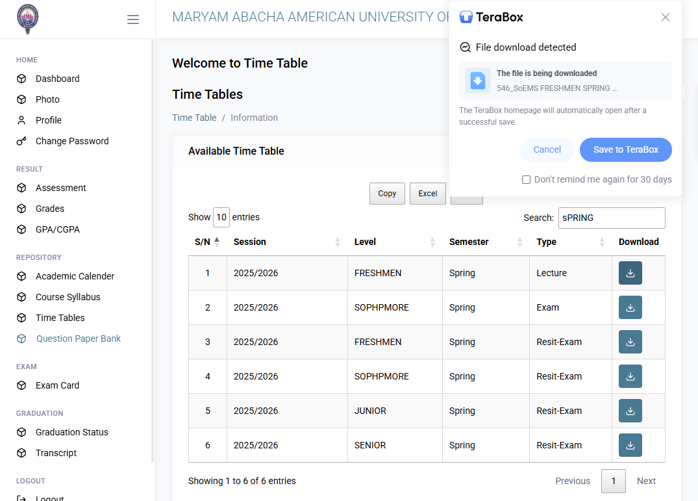Viewport: 698px width, 501px height.
Task: Open Profile page from sidebar
Action: click(49, 120)
